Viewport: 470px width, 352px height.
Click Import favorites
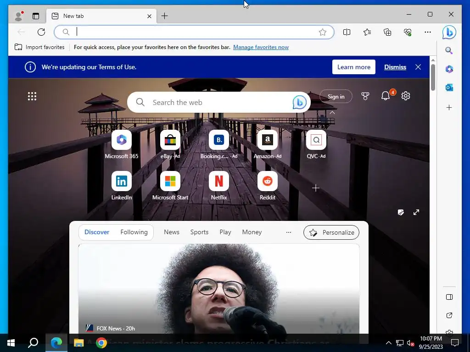(x=39, y=47)
